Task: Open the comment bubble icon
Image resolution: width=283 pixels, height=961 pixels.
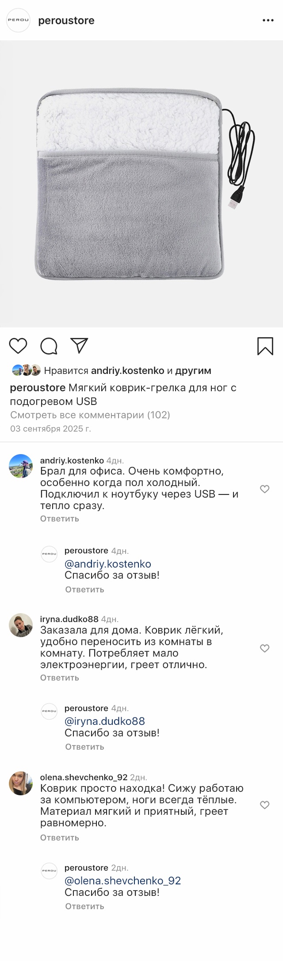Action: [x=49, y=346]
